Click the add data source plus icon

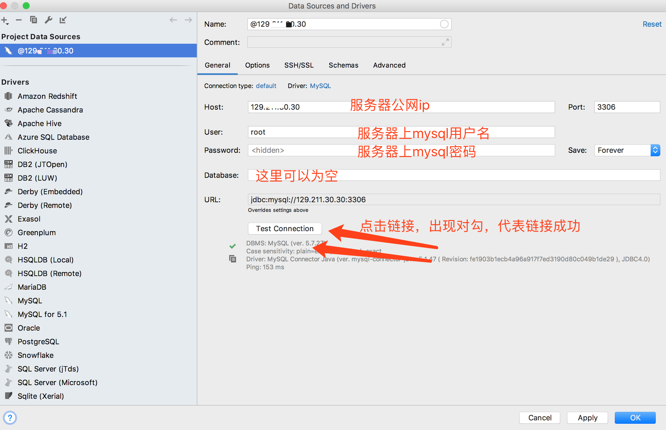[4, 20]
